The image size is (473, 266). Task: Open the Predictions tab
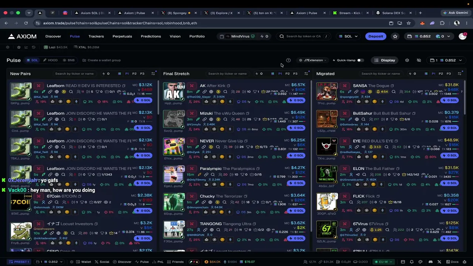[x=151, y=36]
